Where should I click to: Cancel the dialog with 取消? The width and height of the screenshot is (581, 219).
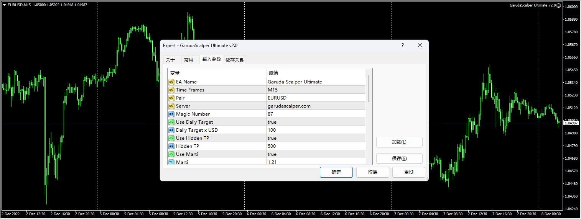pyautogui.click(x=373, y=172)
